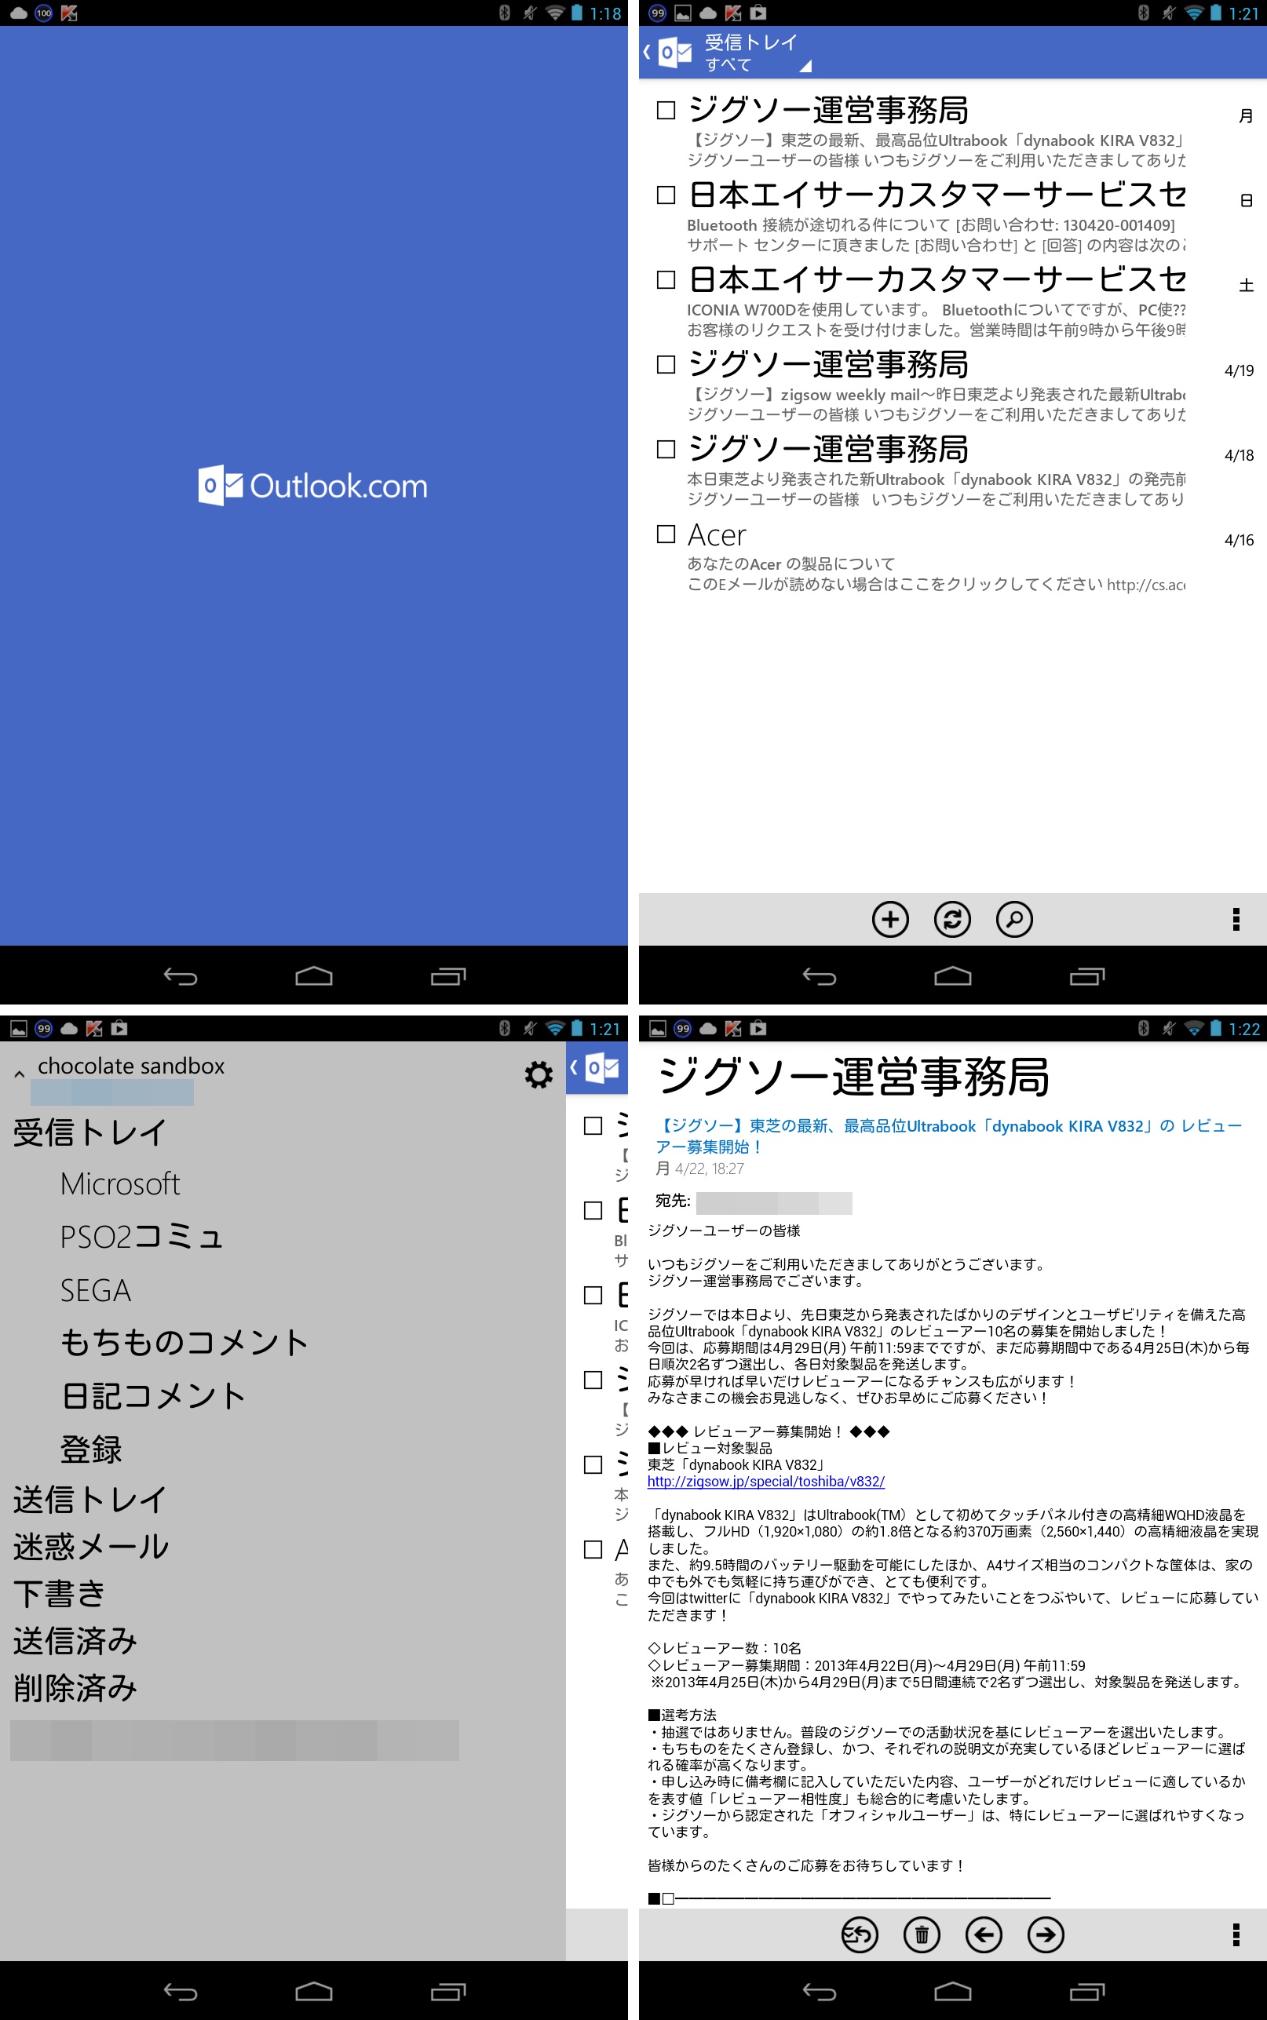Open the Microsoft subfolder
This screenshot has width=1267, height=2020.
click(x=120, y=1184)
